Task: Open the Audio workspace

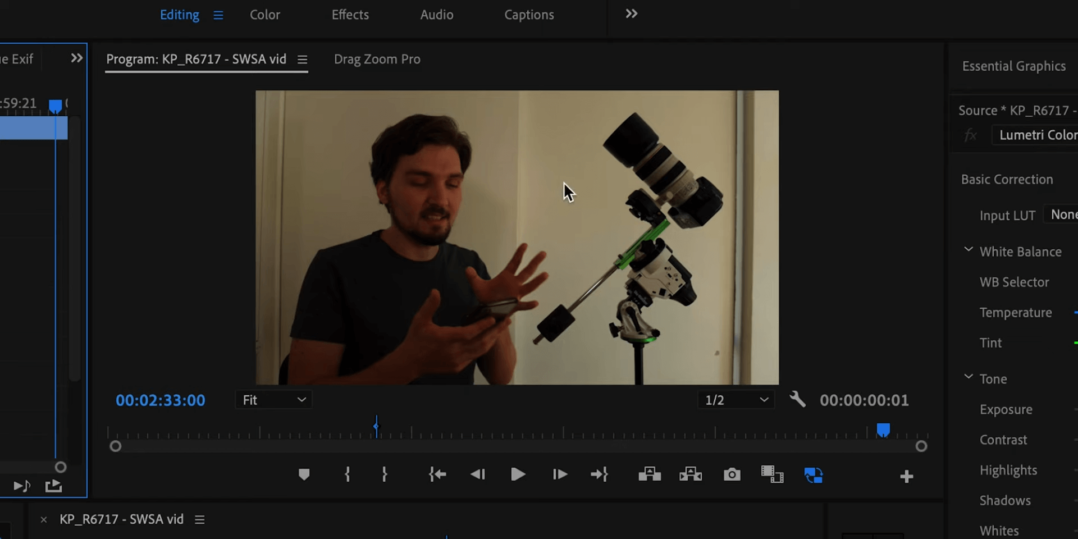Action: click(436, 15)
